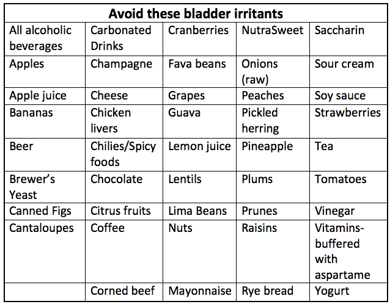Click the 'Canned Figs' cell
This screenshot has height=307, width=390.
[40, 211]
